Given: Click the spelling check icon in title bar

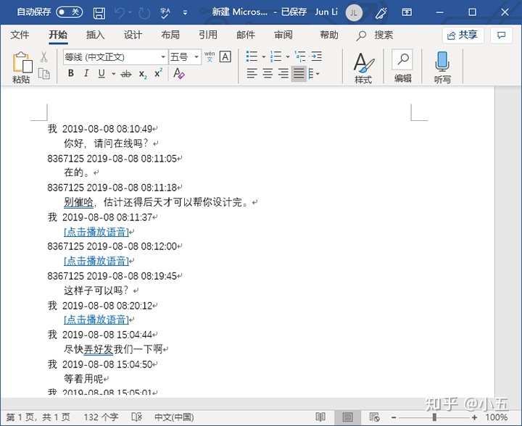Looking at the screenshot, I should coord(165,13).
